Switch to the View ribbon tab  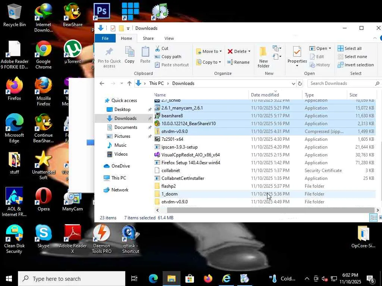[169, 38]
